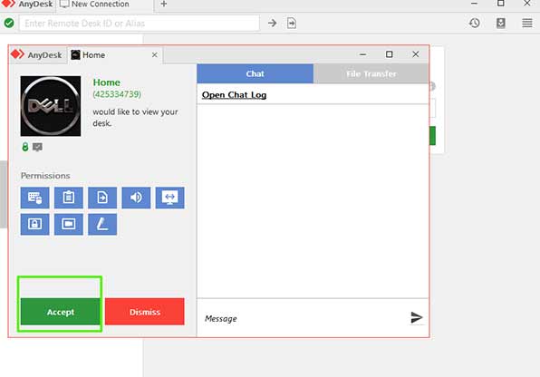This screenshot has width=540, height=377.
Task: Open Chat Log link
Action: (234, 95)
